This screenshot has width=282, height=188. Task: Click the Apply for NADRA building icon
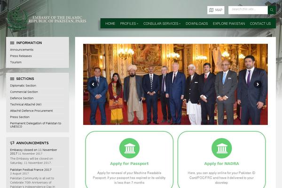(x=221, y=148)
